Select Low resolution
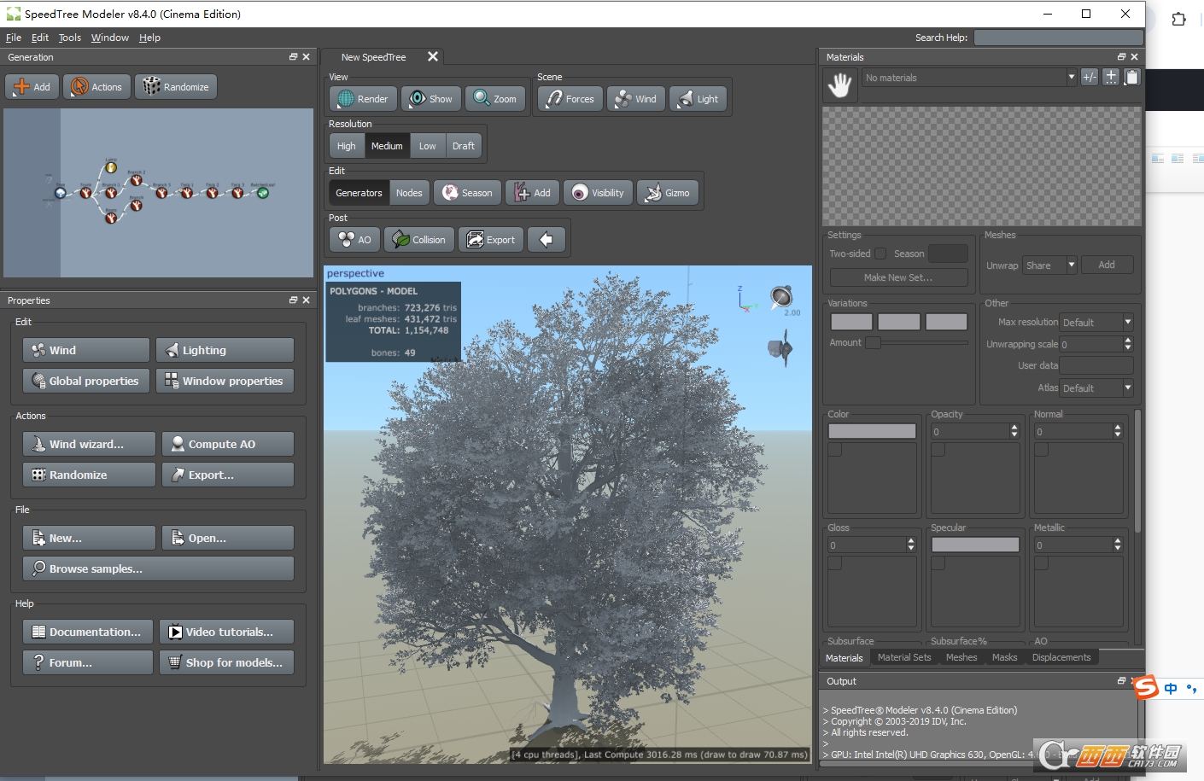The width and height of the screenshot is (1204, 781). coord(427,146)
